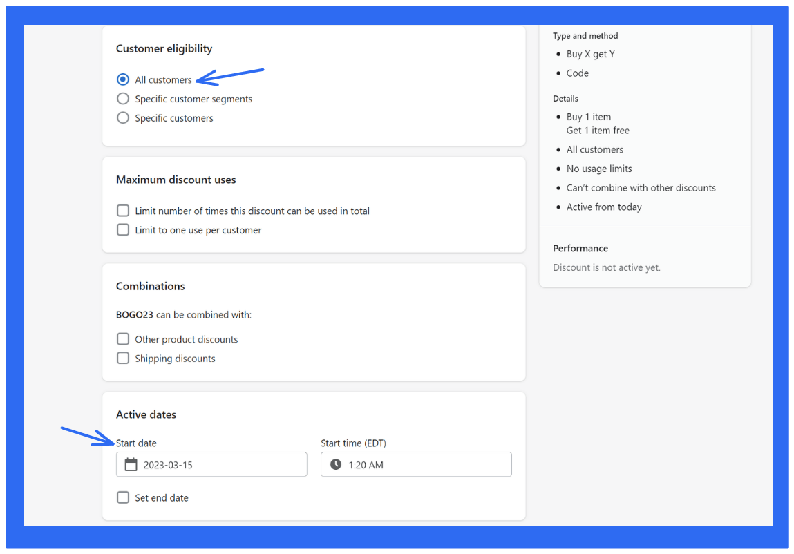The image size is (794, 554).
Task: Click the Start time input showing 1:20 AM
Action: [415, 464]
